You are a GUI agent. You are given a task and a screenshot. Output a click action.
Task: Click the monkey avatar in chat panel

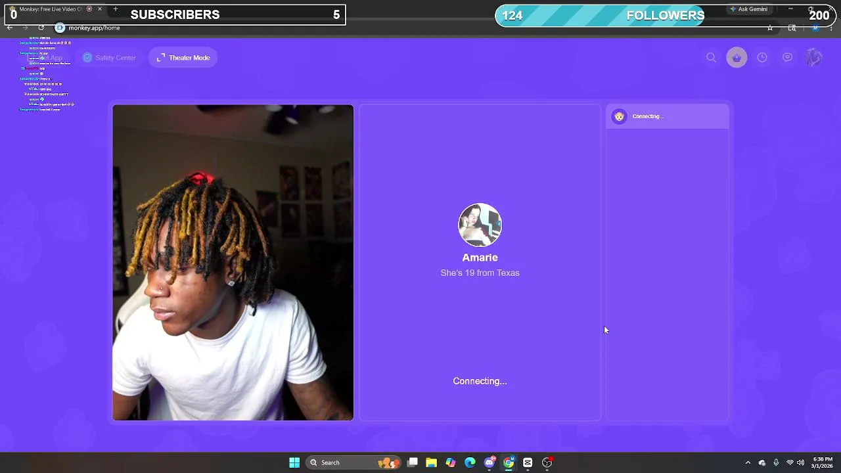click(619, 116)
